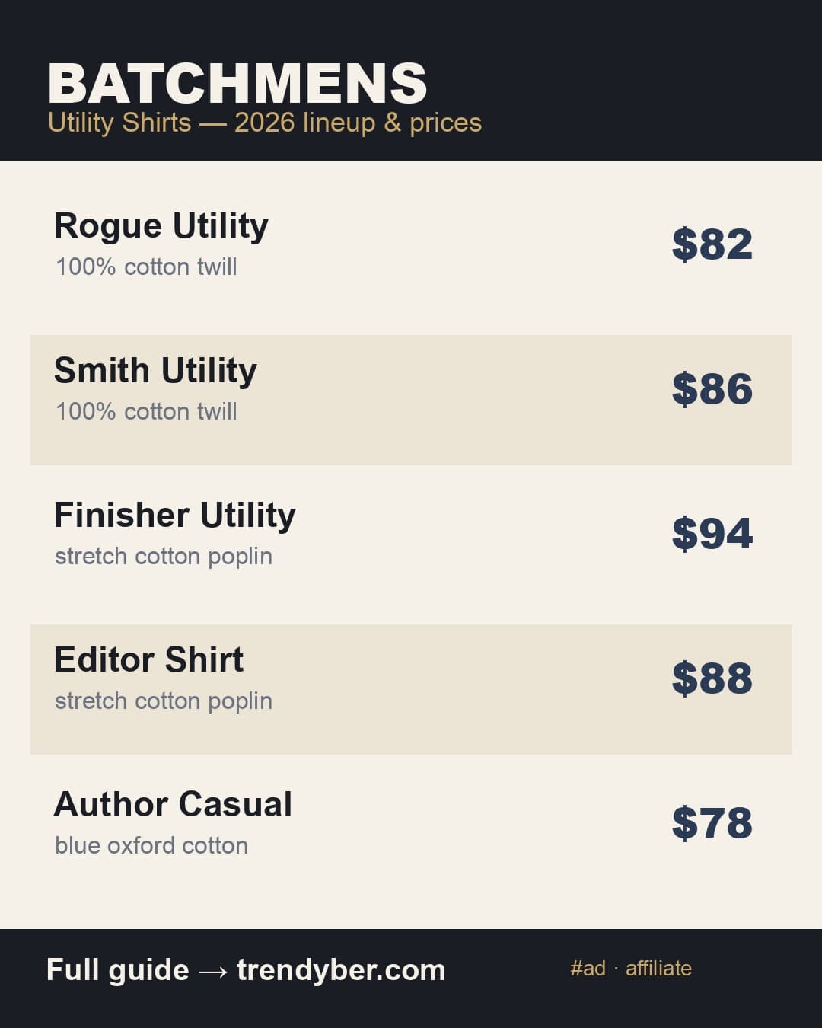Click the affiliate disclosure label
822x1028 pixels.
coord(658,969)
